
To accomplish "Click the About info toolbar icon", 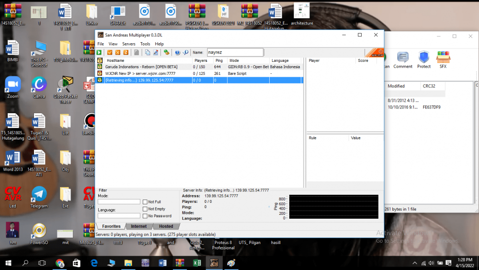I will (185, 52).
